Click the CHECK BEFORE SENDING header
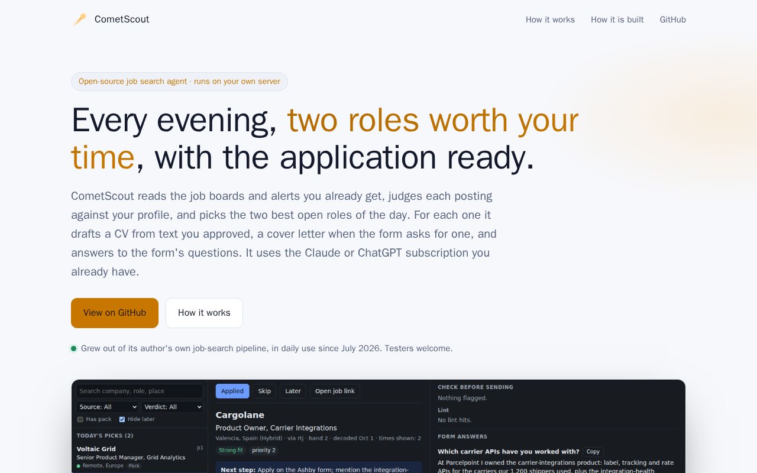 point(475,387)
